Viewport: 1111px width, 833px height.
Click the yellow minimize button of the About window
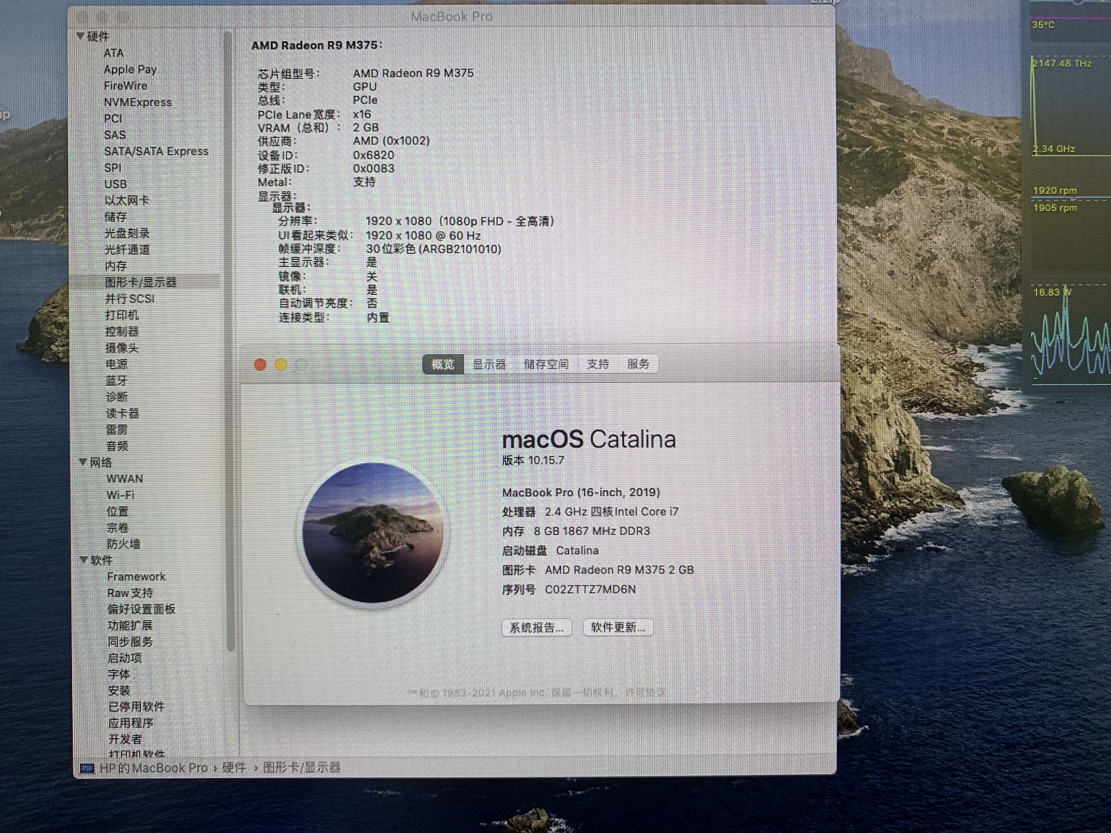tap(281, 364)
